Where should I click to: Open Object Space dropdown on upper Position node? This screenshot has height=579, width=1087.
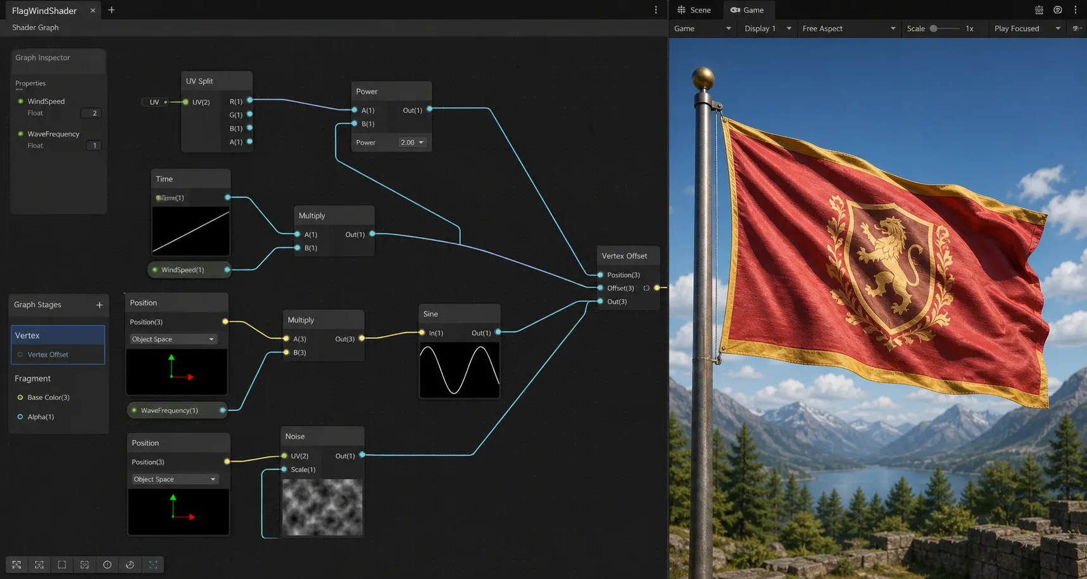(x=173, y=339)
